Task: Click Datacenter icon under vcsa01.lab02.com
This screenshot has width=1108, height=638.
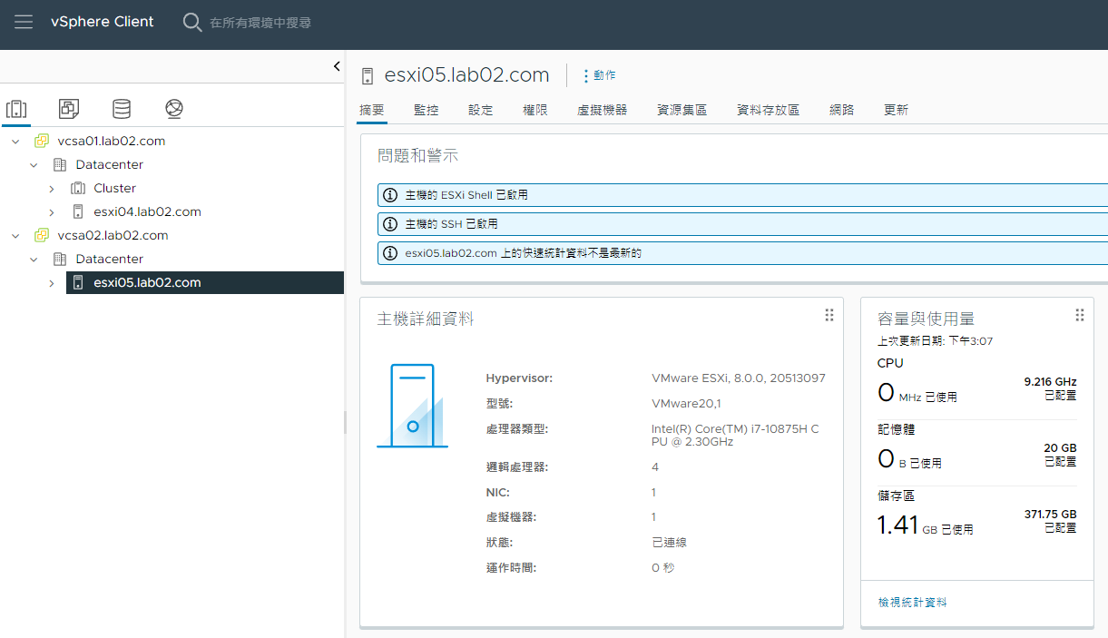Action: [x=60, y=165]
